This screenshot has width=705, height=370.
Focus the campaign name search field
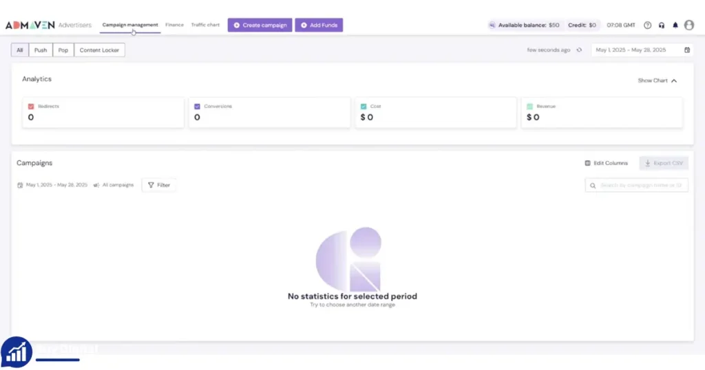pos(637,185)
